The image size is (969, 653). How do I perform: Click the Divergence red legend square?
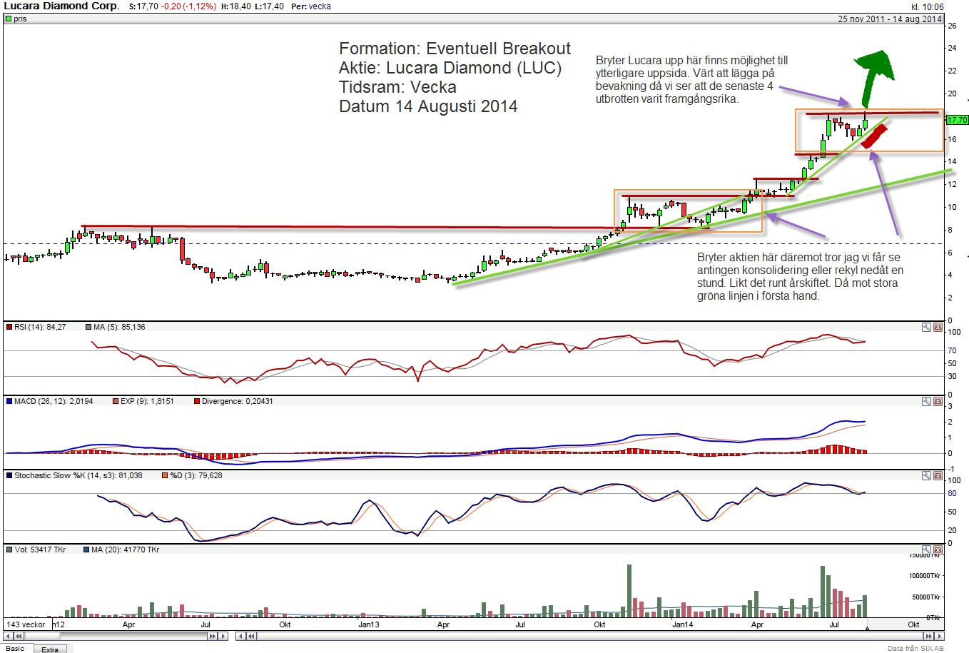pyautogui.click(x=197, y=402)
